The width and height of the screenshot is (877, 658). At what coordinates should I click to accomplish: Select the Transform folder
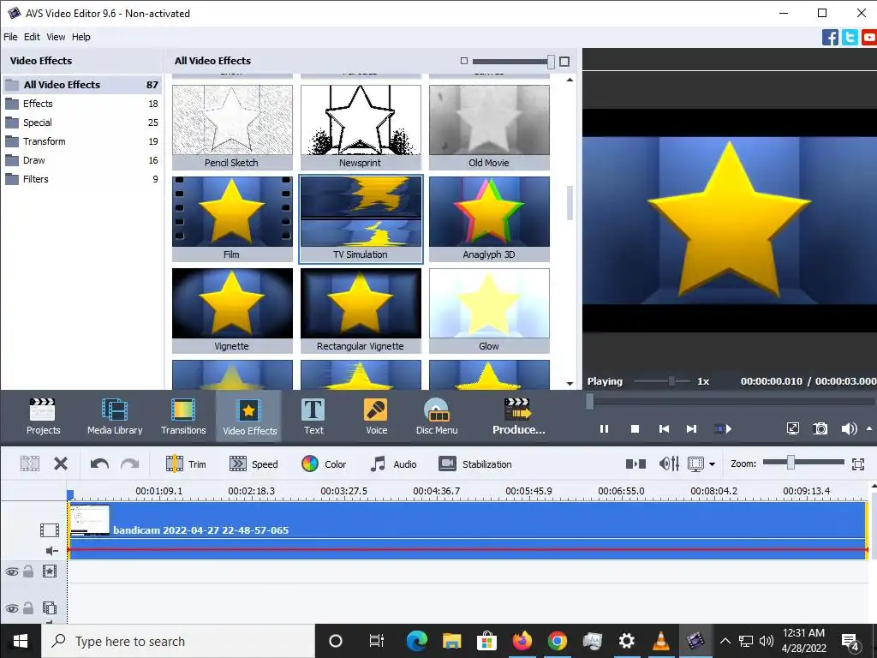82,141
